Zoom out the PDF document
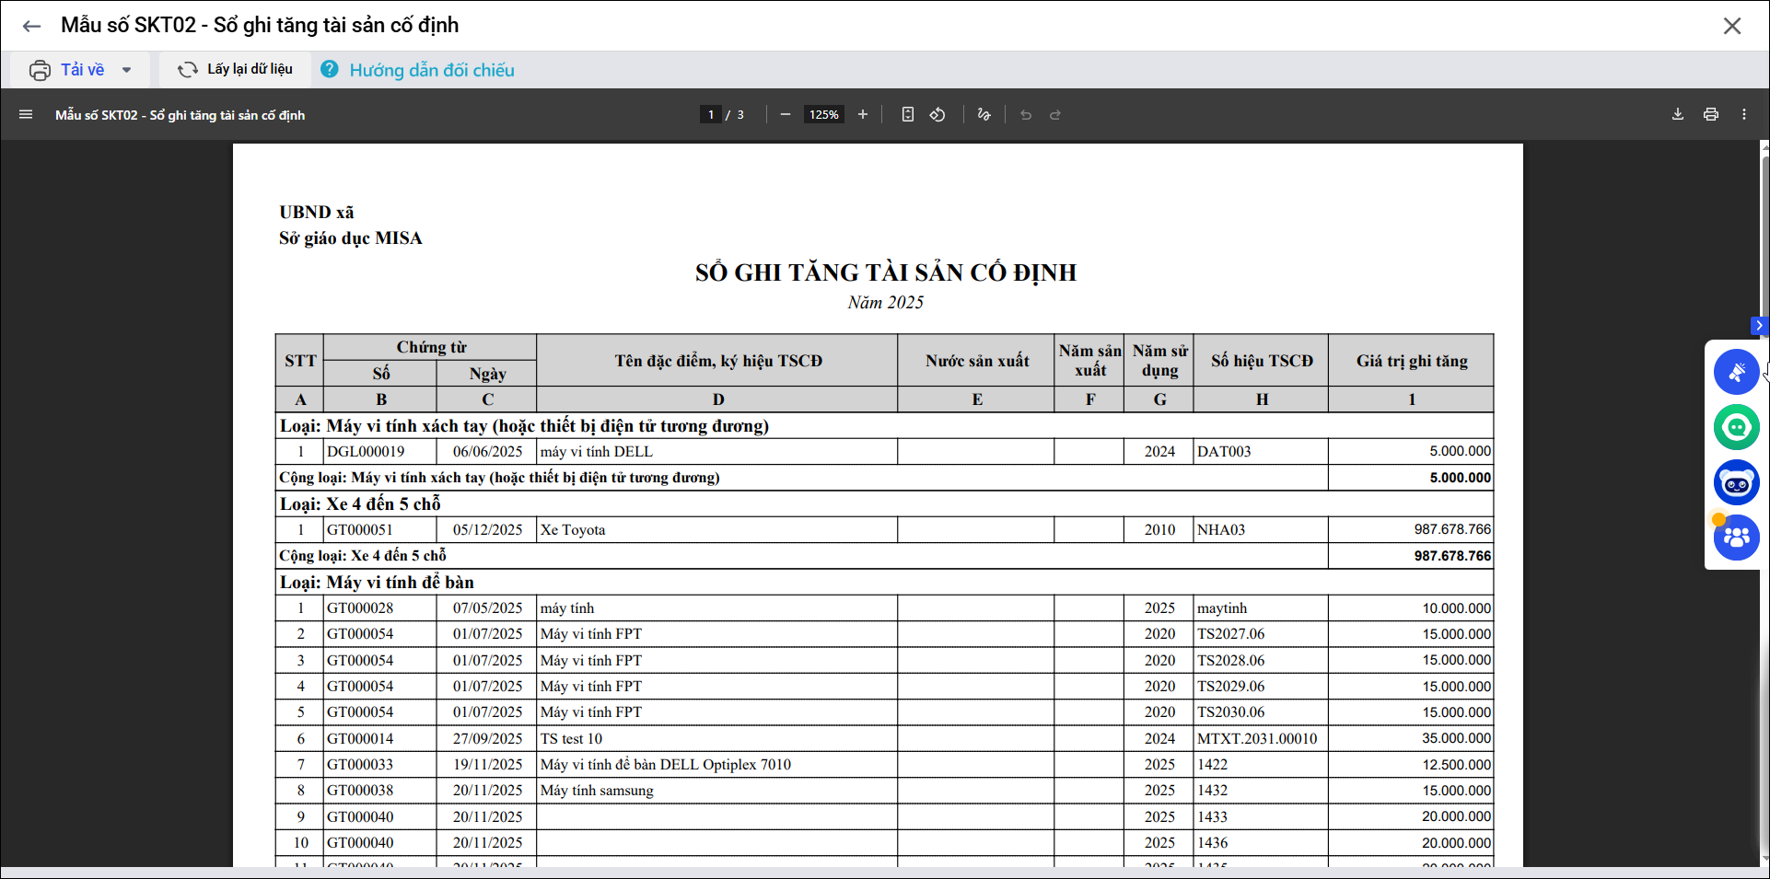This screenshot has width=1770, height=879. (786, 115)
